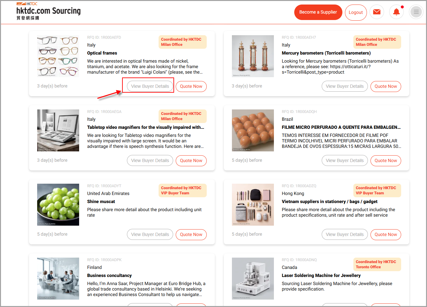Open the eyeglasses frames thumbnail
The height and width of the screenshot is (307, 427).
click(x=58, y=56)
